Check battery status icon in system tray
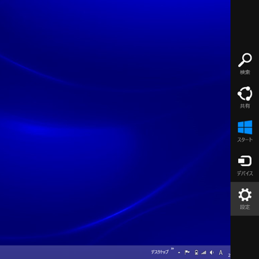 (196, 252)
